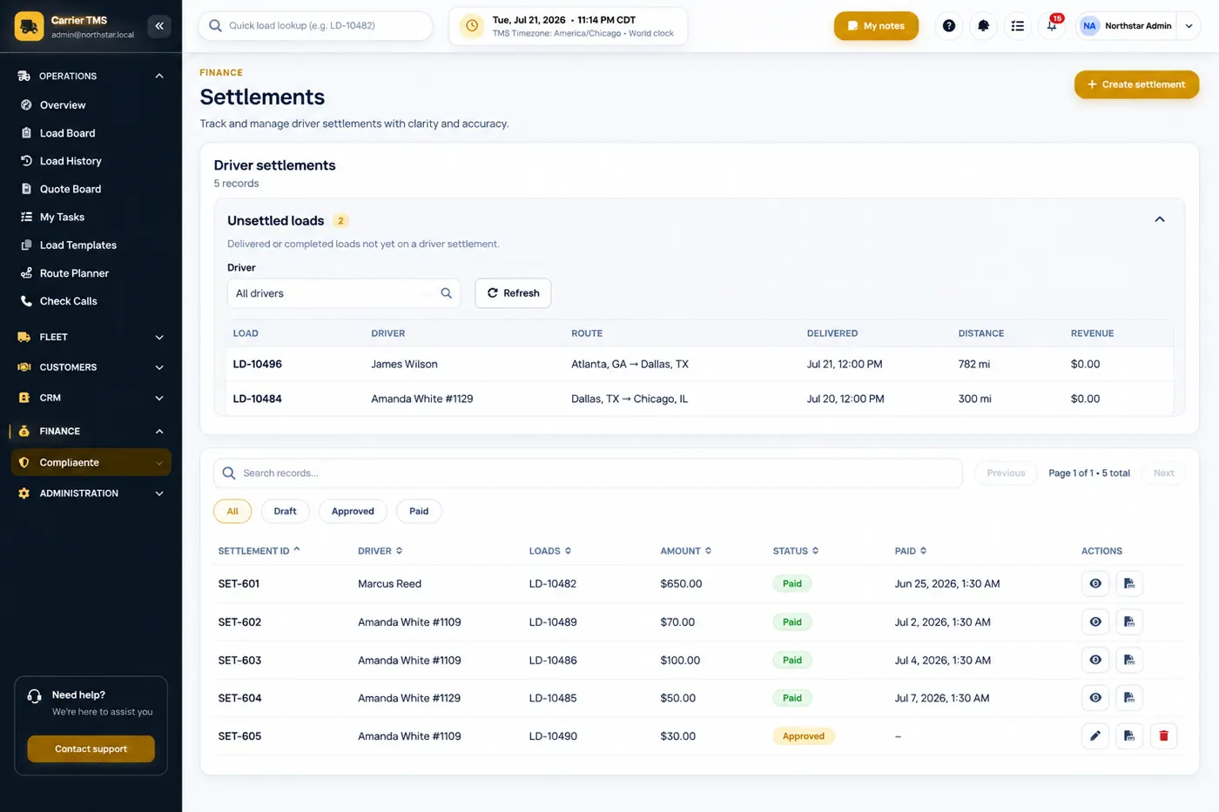Sort by Loads column header
1219x812 pixels.
coord(550,551)
